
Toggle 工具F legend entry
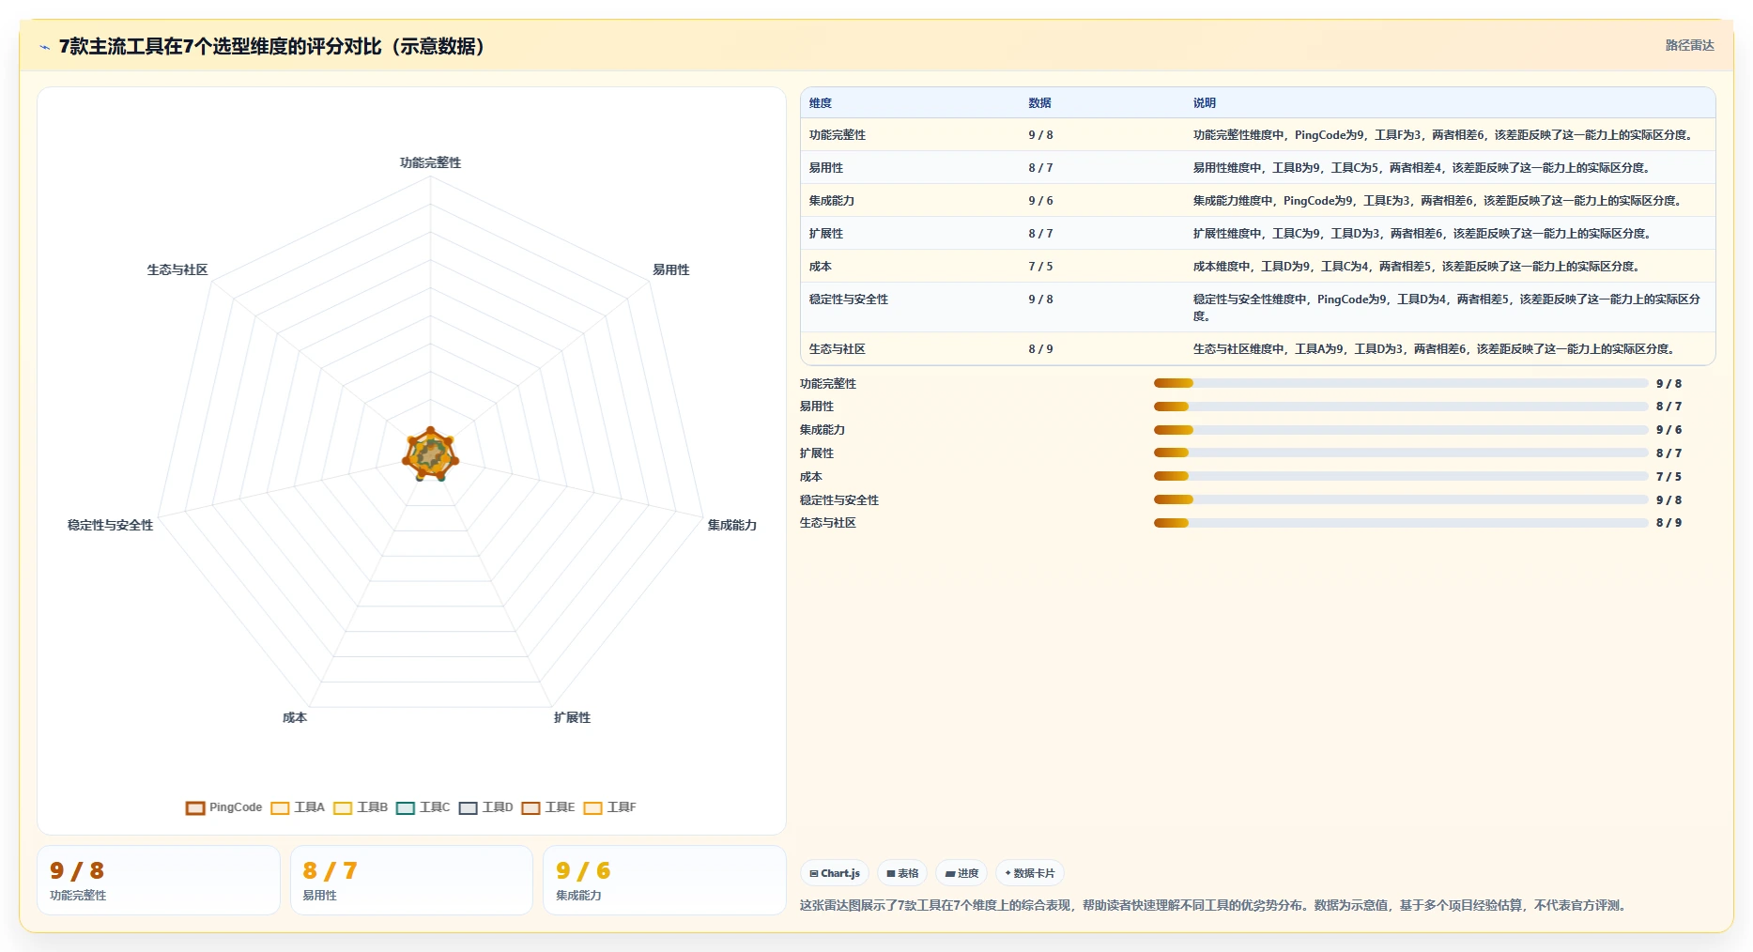(610, 807)
